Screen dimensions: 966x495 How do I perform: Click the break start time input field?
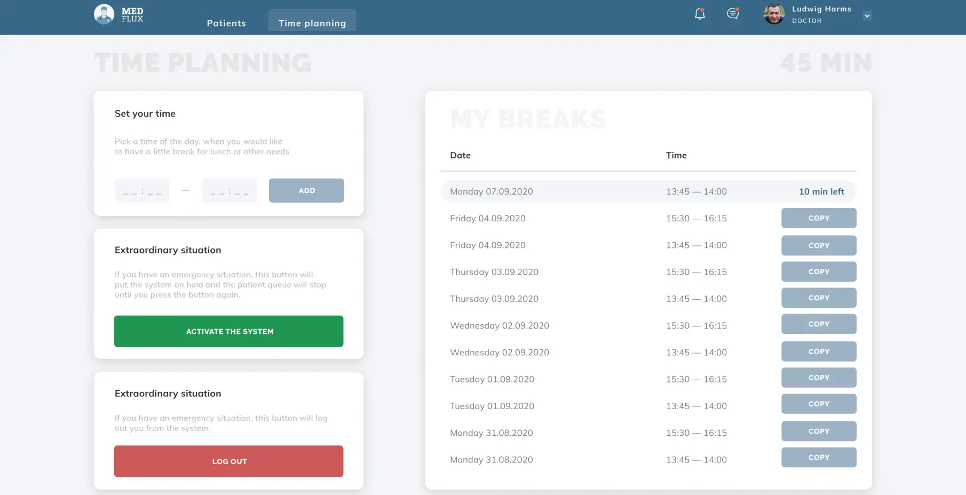pos(142,190)
